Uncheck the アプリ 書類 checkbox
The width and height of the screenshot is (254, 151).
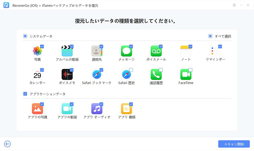pyautogui.click(x=131, y=104)
